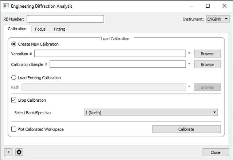
Task: Enable Plot Calibrated Workspace checkbox
Action: point(14,129)
